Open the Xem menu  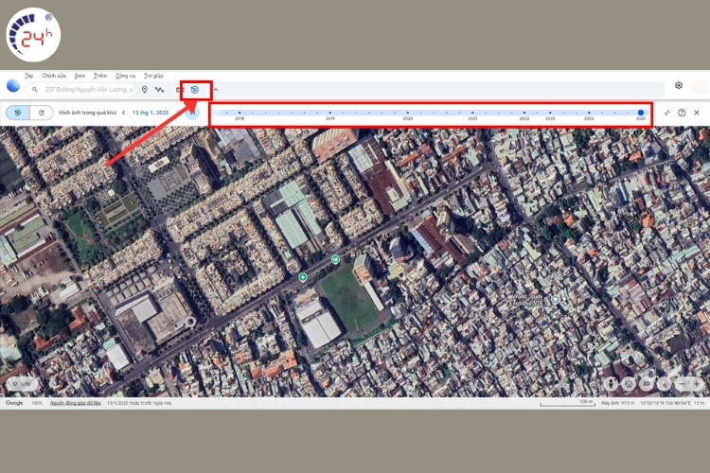80,76
